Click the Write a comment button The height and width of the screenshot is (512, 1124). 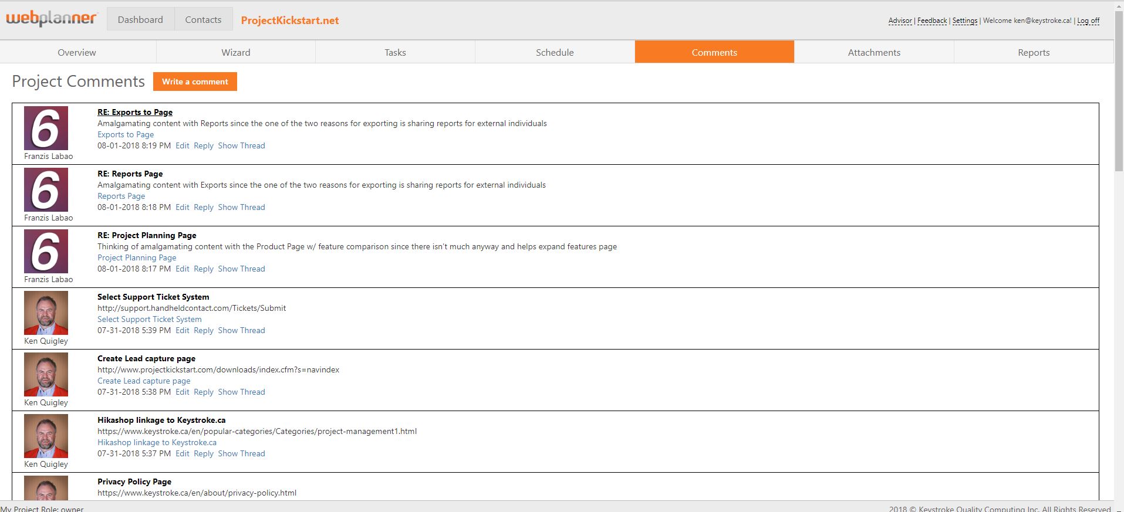pyautogui.click(x=195, y=82)
